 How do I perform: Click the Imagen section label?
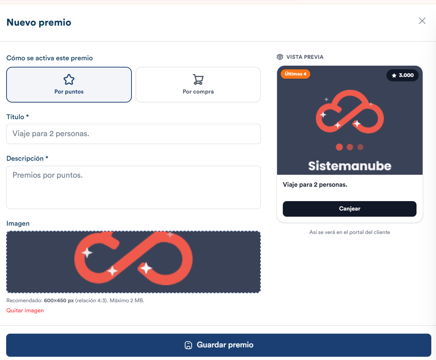pyautogui.click(x=18, y=224)
